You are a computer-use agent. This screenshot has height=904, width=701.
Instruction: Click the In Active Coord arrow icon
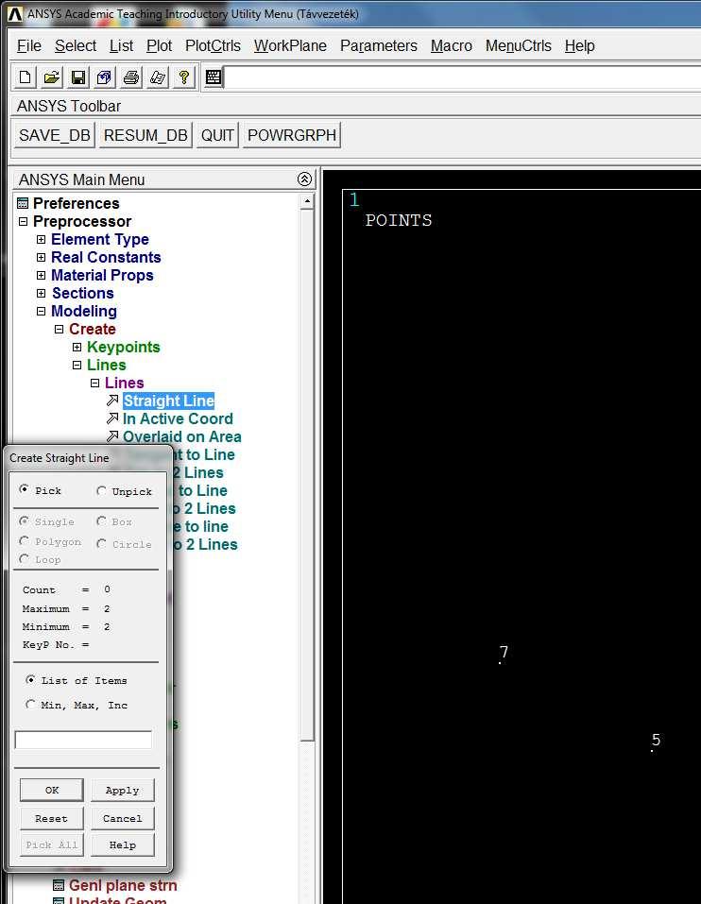click(x=112, y=418)
